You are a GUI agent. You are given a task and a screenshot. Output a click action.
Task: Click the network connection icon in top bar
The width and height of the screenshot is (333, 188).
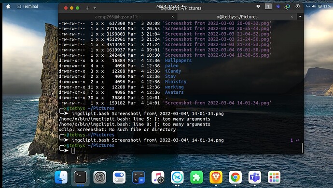coord(307,6)
